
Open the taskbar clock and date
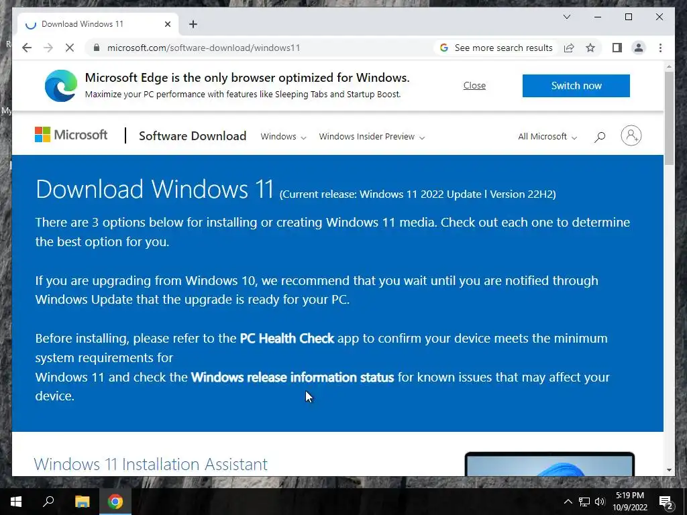tap(630, 502)
